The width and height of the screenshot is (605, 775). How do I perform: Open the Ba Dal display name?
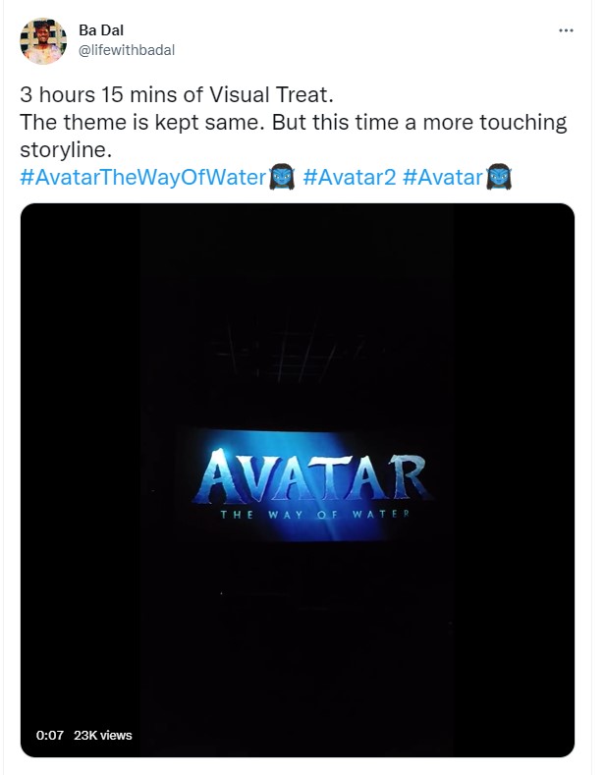[101, 30]
